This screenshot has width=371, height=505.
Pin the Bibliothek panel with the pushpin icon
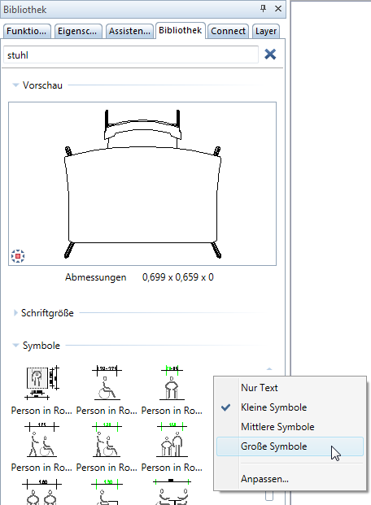pos(263,9)
